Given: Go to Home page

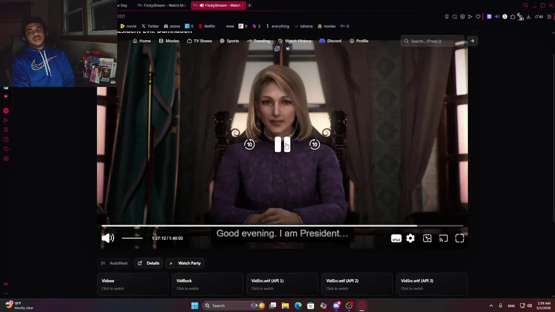Looking at the screenshot, I should tap(142, 41).
